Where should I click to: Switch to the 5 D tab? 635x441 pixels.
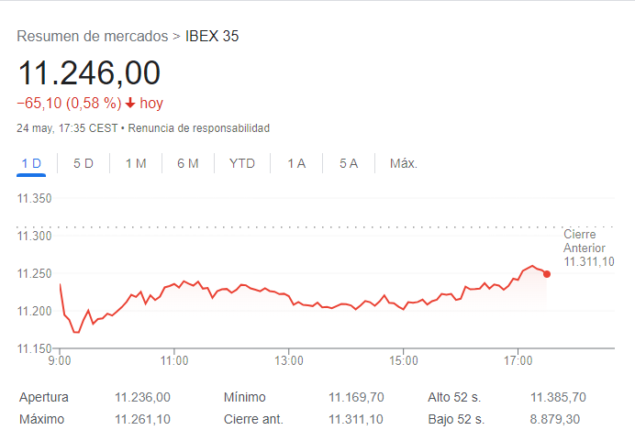coord(84,163)
